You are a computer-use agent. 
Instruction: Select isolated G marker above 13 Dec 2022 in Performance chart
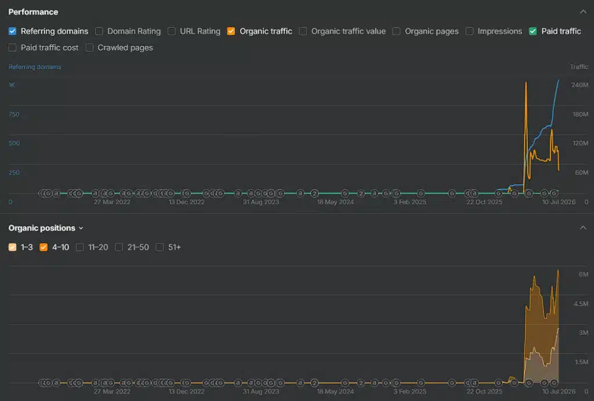186,194
